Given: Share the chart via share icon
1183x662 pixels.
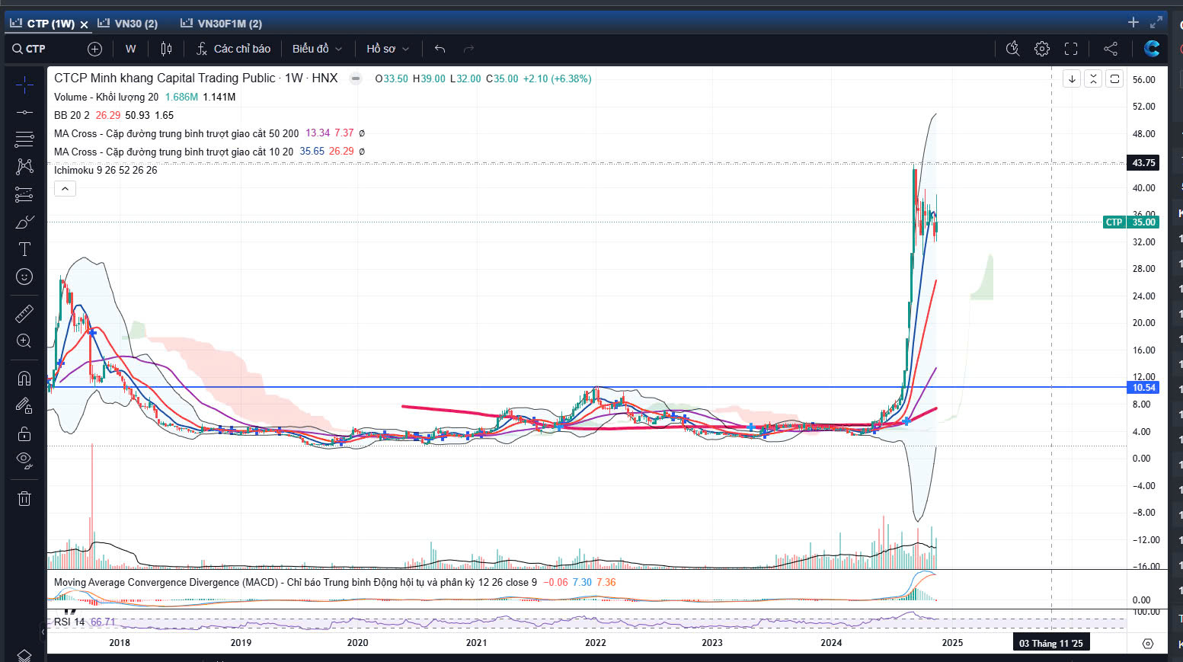Looking at the screenshot, I should point(1111,49).
